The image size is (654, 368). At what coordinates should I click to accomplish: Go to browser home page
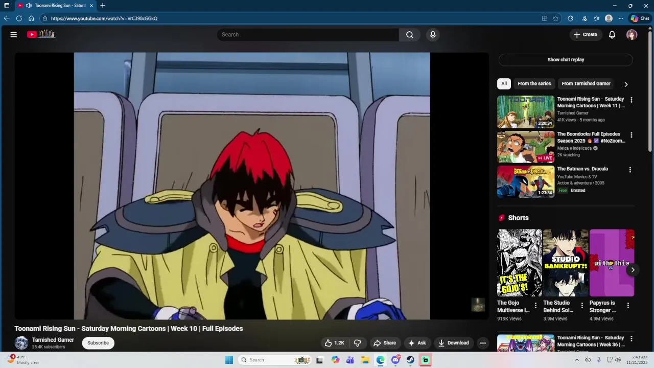(31, 18)
